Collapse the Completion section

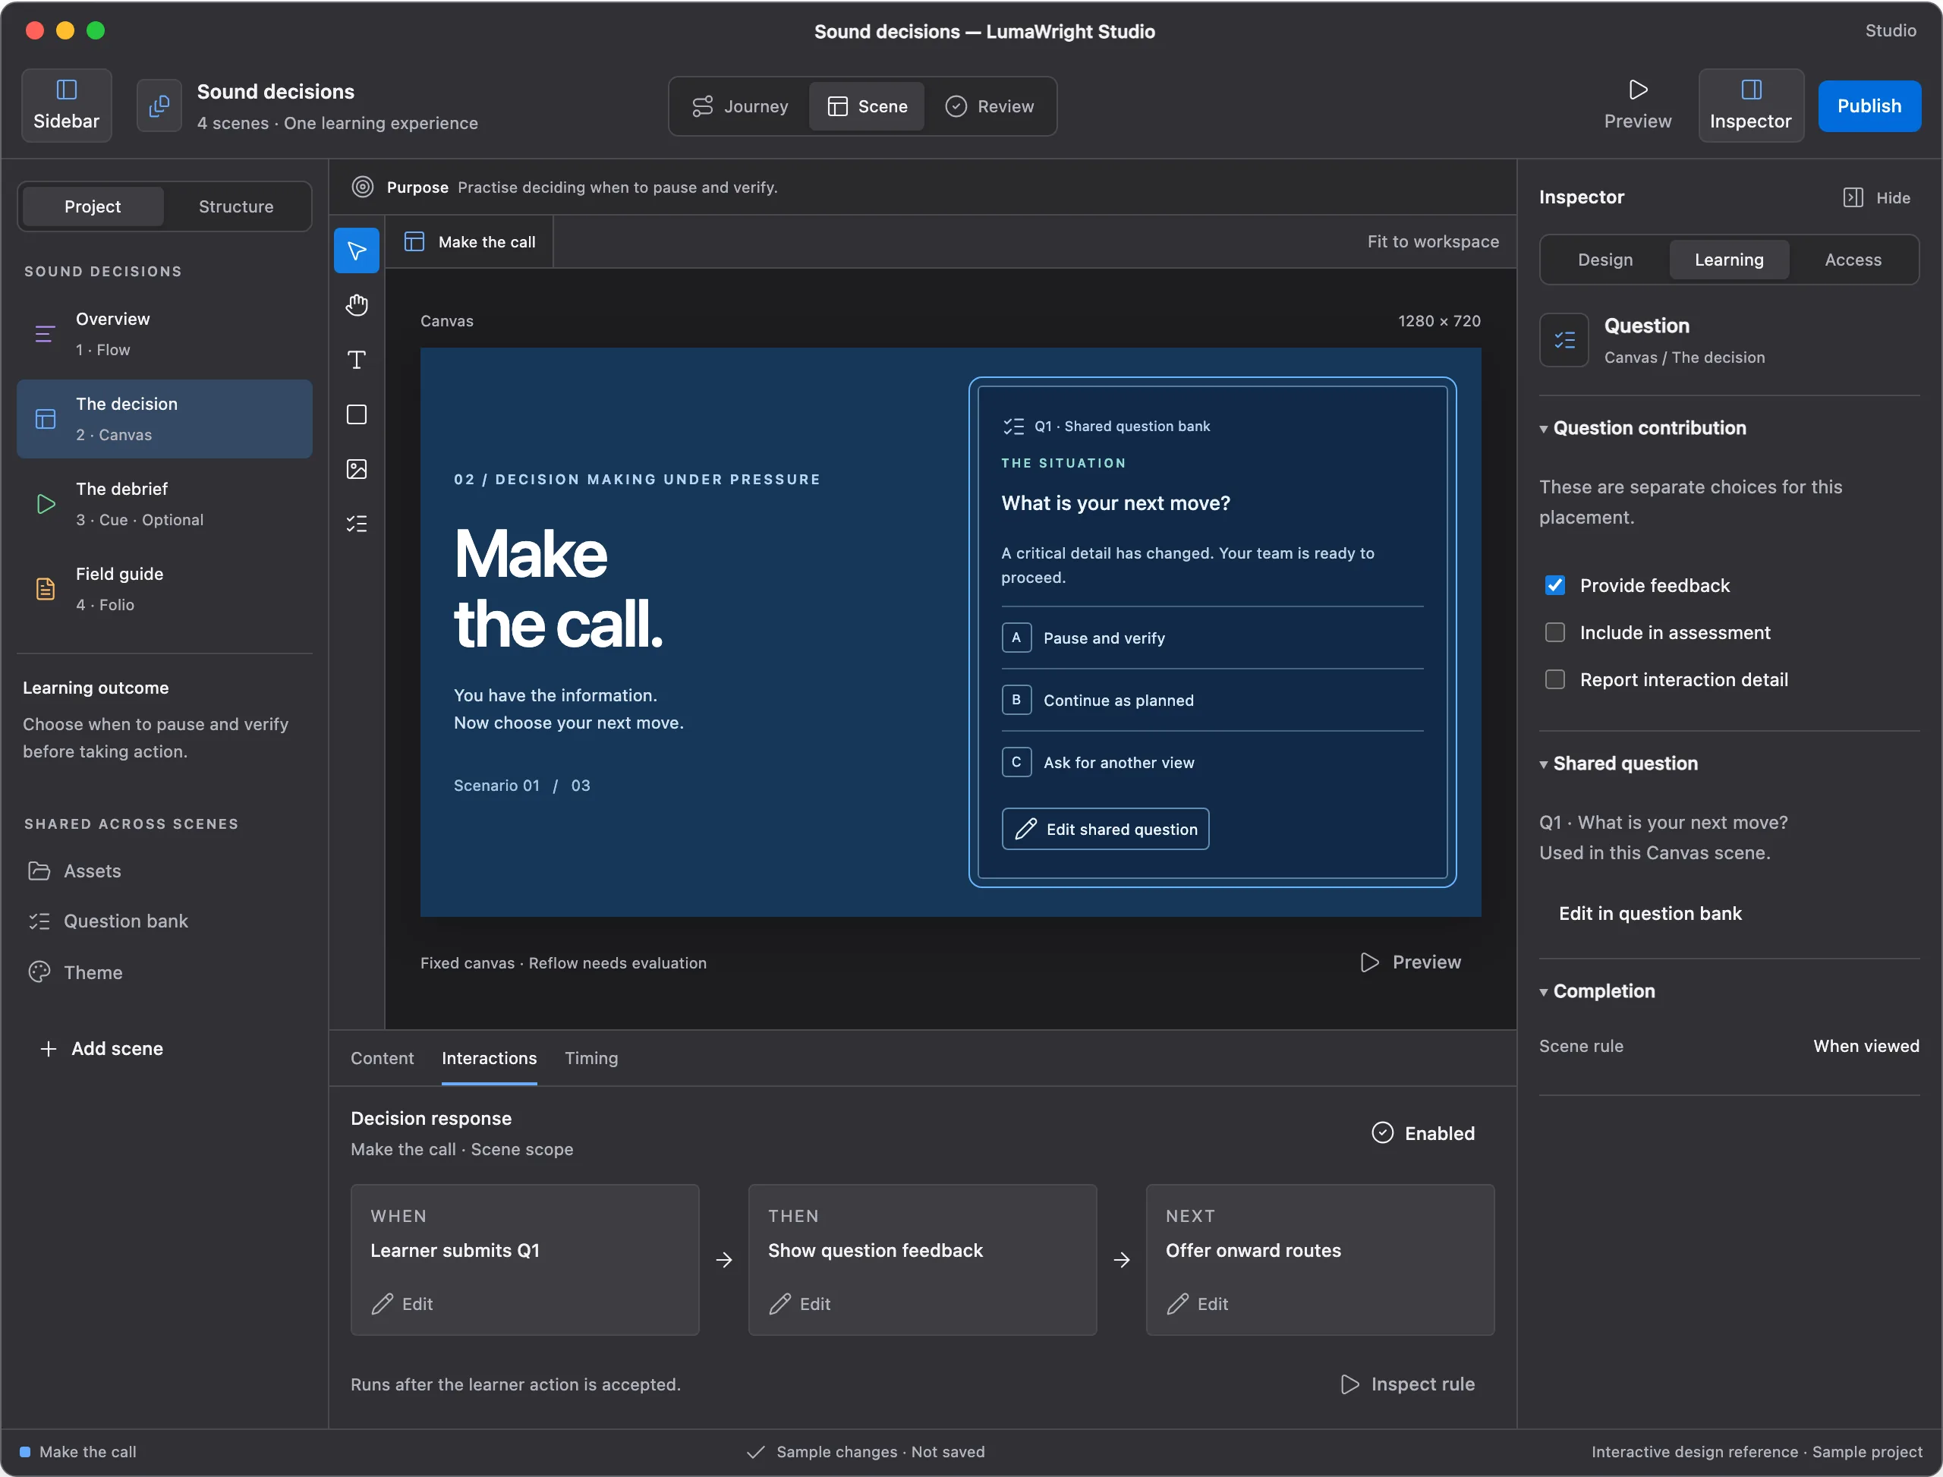pos(1597,990)
